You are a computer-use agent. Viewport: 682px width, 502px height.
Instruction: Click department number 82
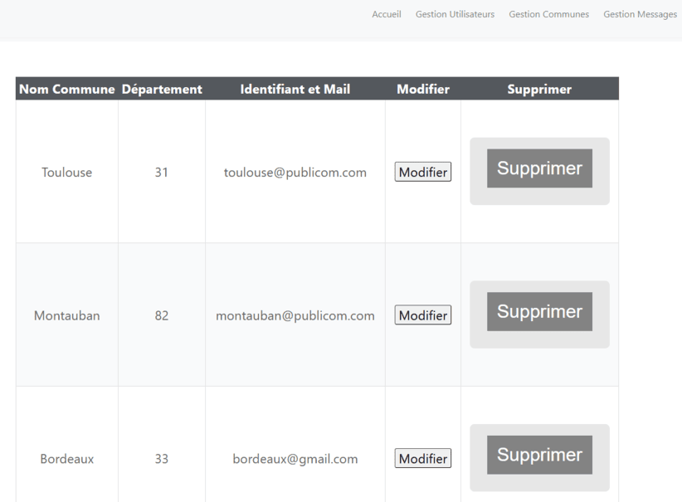(x=162, y=315)
